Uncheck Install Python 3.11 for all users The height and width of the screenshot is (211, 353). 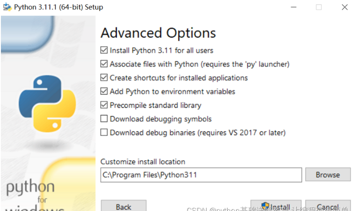[104, 50]
